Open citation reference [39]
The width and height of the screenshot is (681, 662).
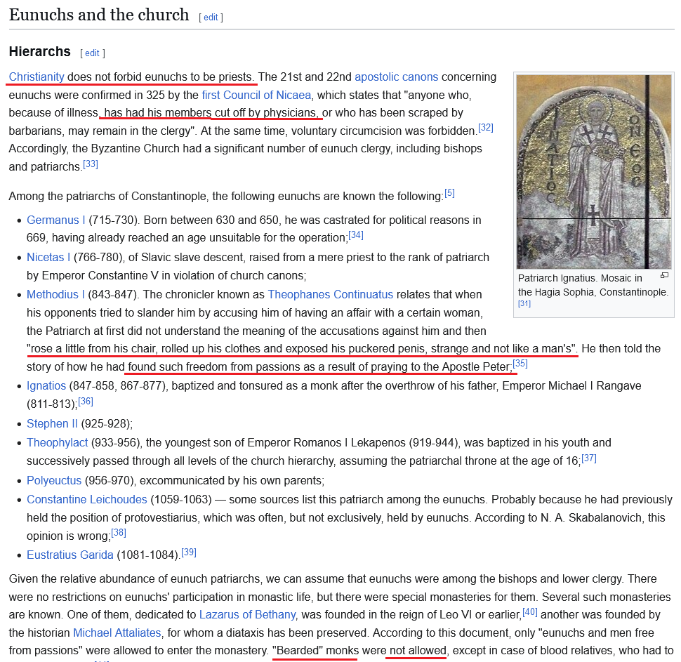click(188, 552)
